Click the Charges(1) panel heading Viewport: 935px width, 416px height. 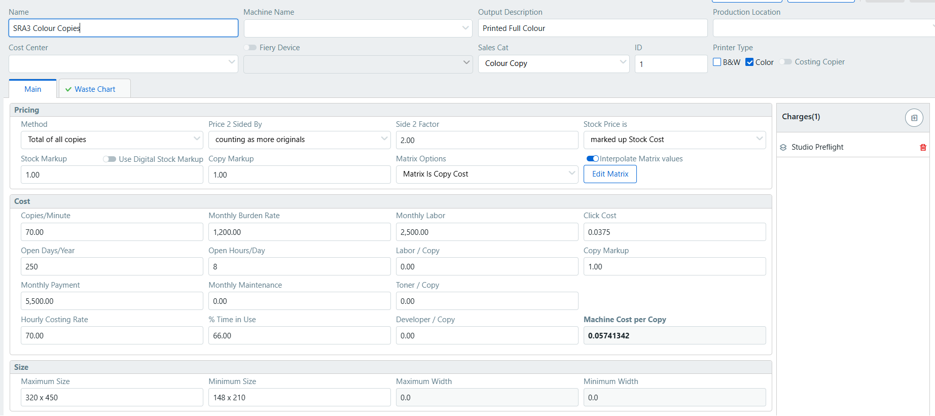point(801,117)
